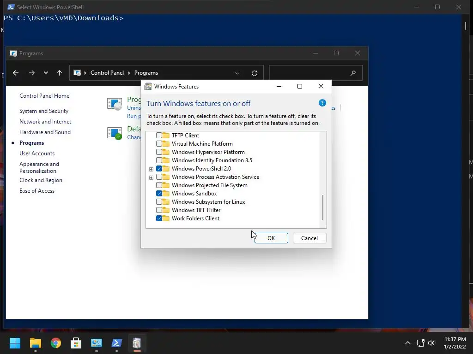Select Virtual Machine Platform row text
Image resolution: width=473 pixels, height=354 pixels.
(202, 144)
